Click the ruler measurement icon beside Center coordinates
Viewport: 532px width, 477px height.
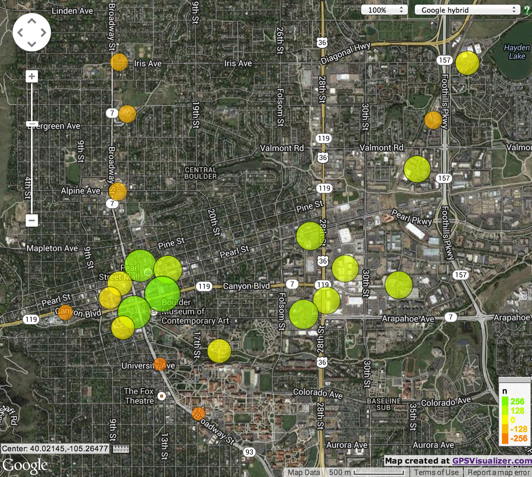(x=121, y=448)
